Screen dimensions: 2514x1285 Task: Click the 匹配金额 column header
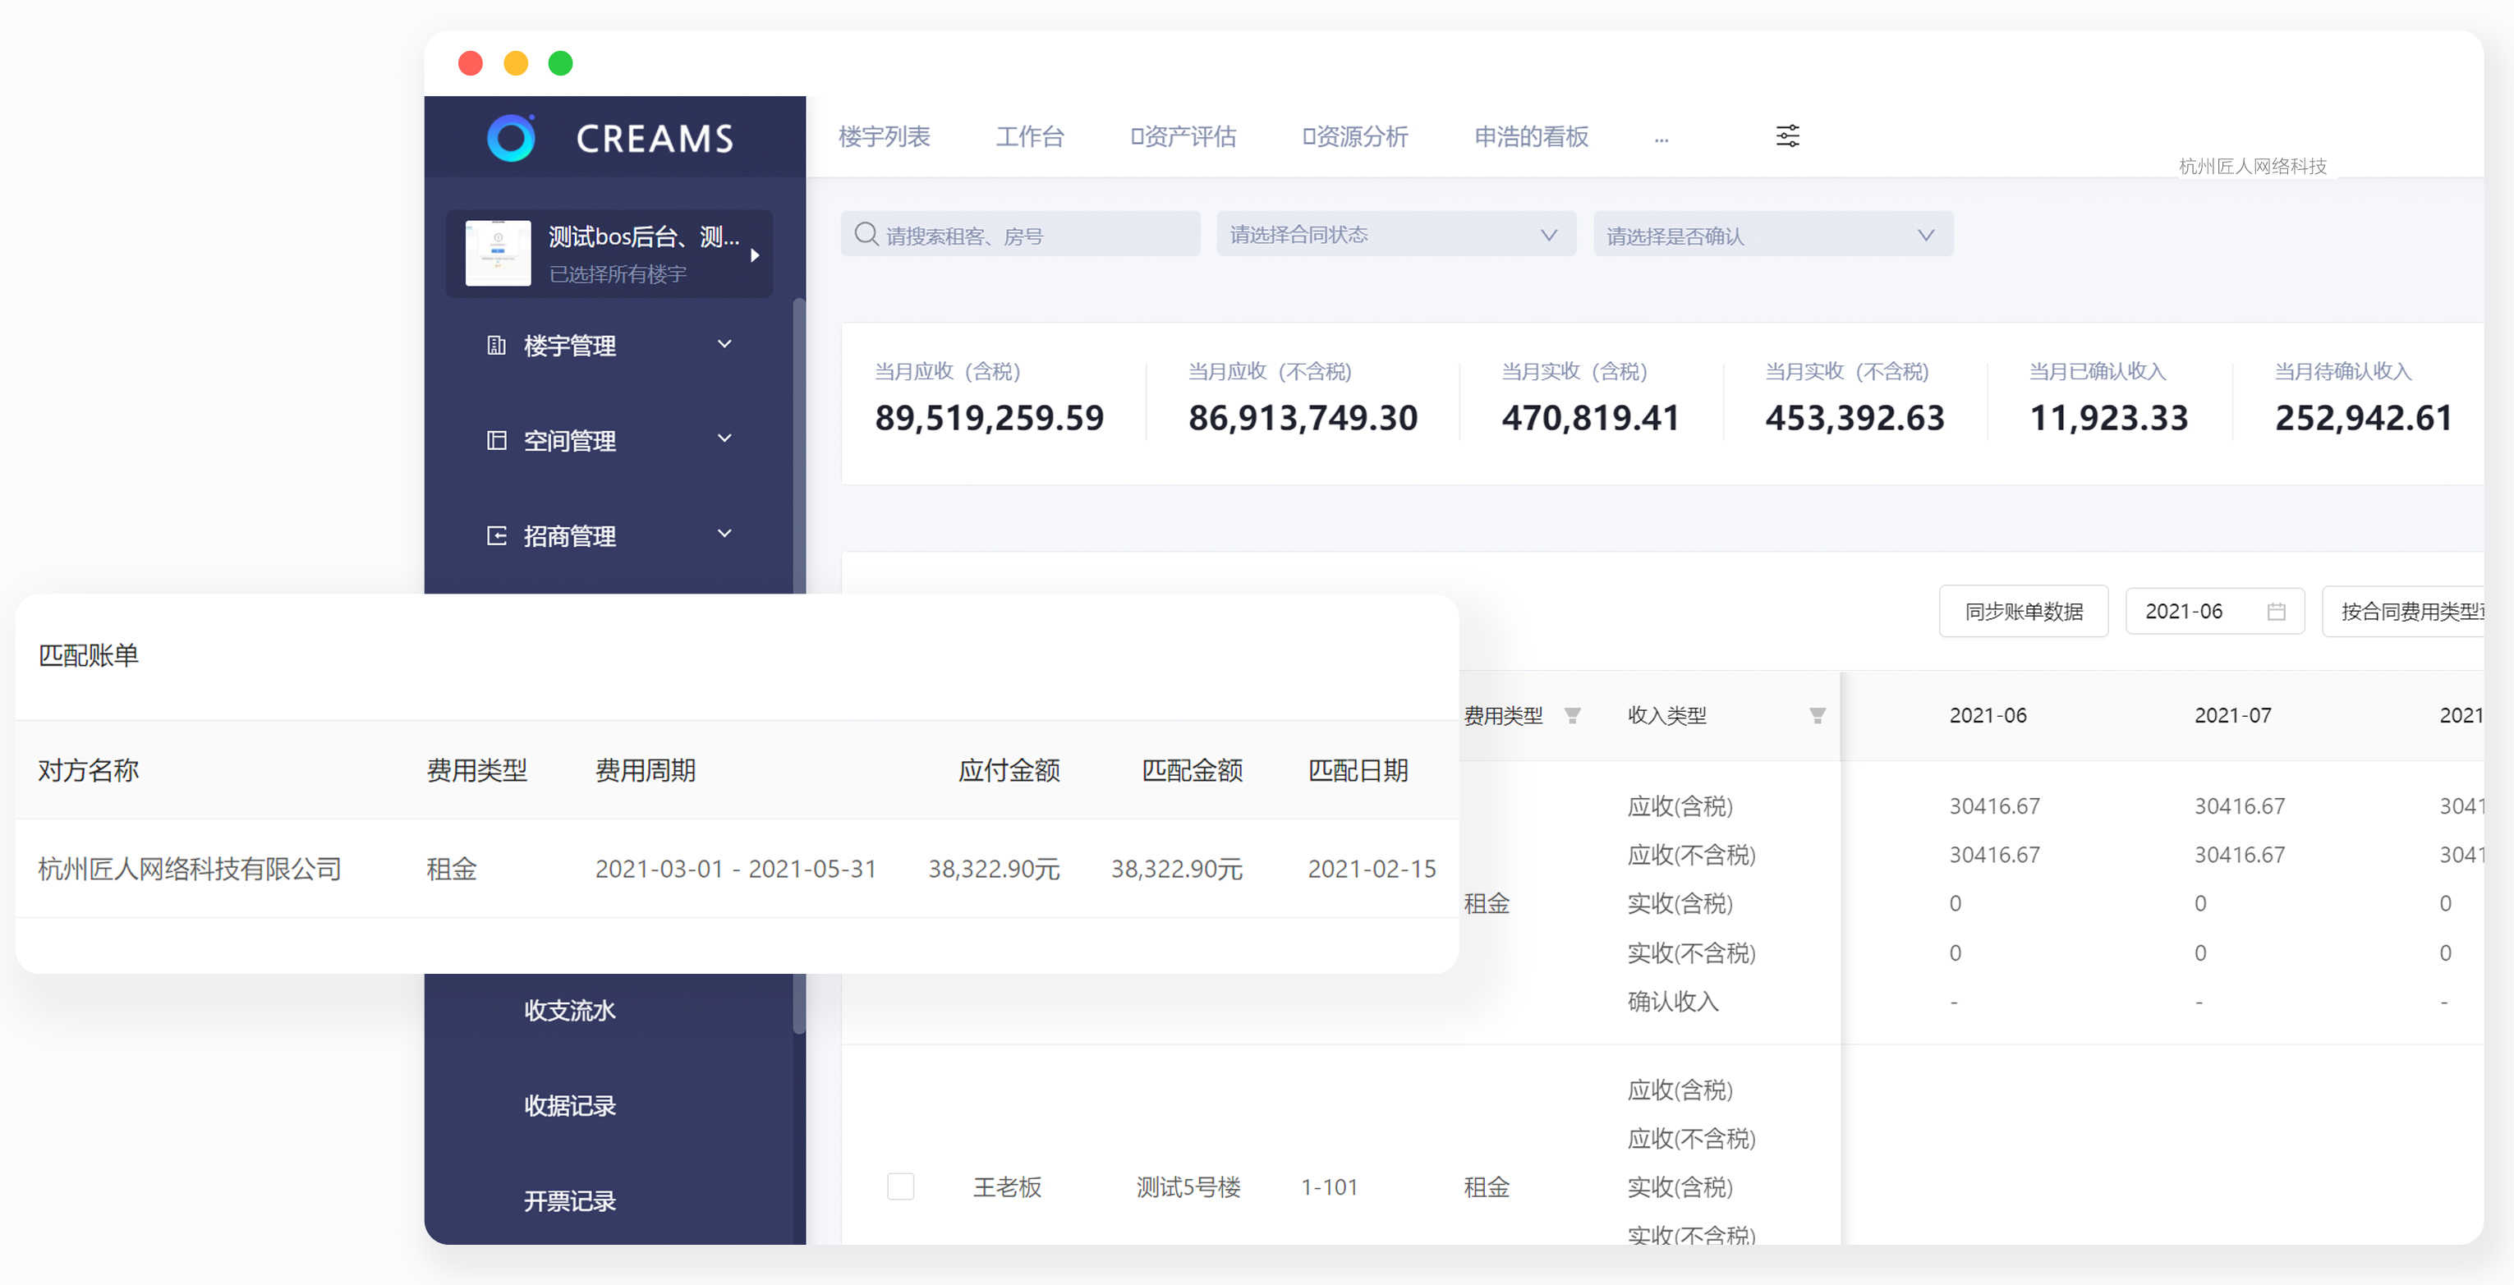coord(1192,770)
